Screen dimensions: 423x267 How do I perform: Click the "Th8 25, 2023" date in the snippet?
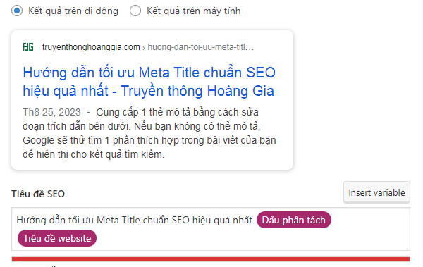[51, 112]
